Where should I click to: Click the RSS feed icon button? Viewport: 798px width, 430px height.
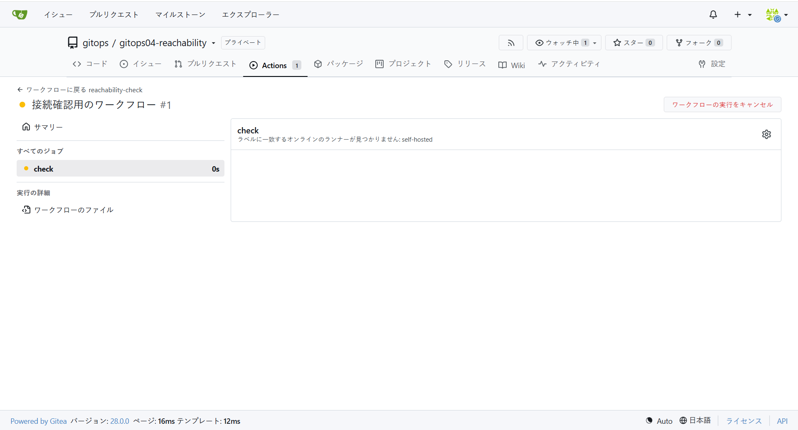[x=511, y=43]
